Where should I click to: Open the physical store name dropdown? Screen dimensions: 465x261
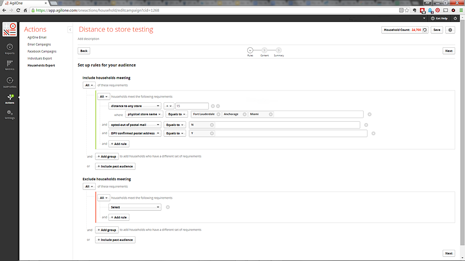point(144,114)
